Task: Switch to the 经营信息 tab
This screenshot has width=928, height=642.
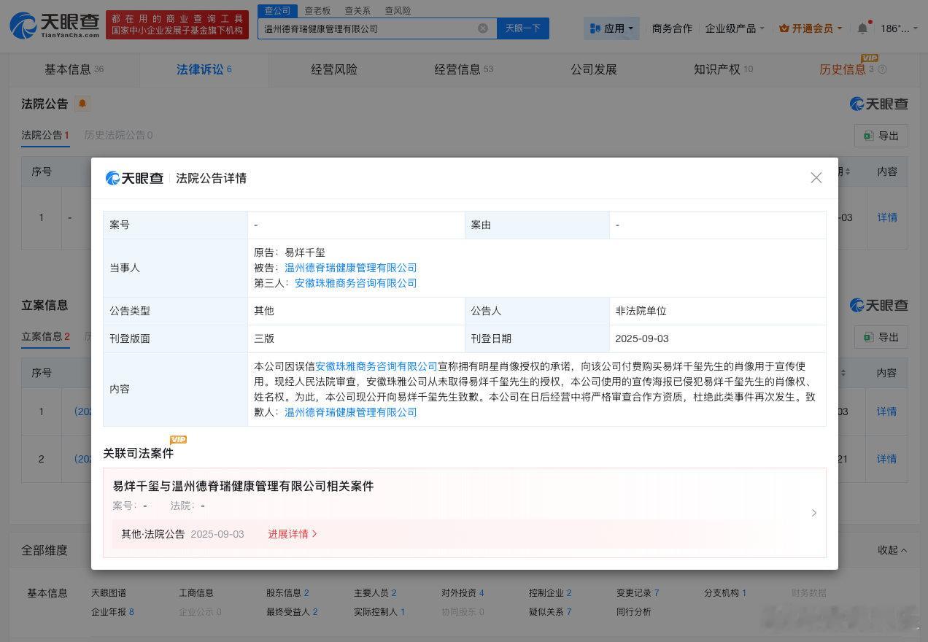Action: [x=464, y=69]
